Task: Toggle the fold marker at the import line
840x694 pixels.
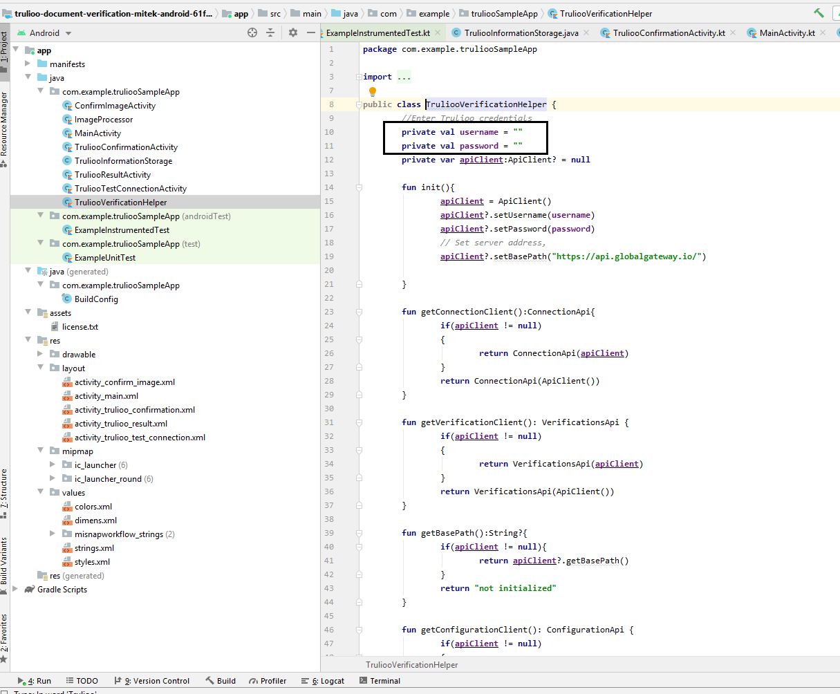Action: point(358,77)
